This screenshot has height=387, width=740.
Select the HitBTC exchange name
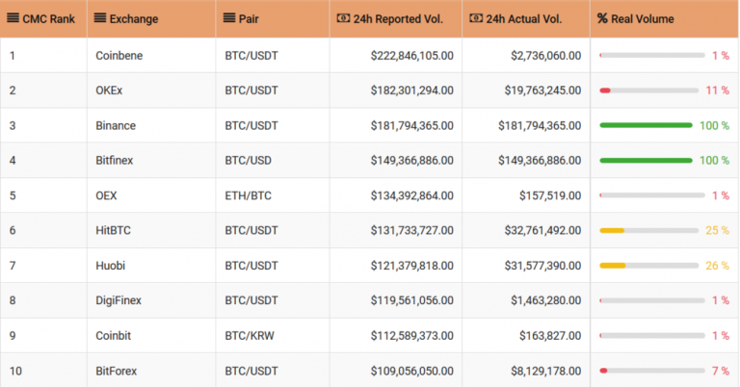[114, 230]
